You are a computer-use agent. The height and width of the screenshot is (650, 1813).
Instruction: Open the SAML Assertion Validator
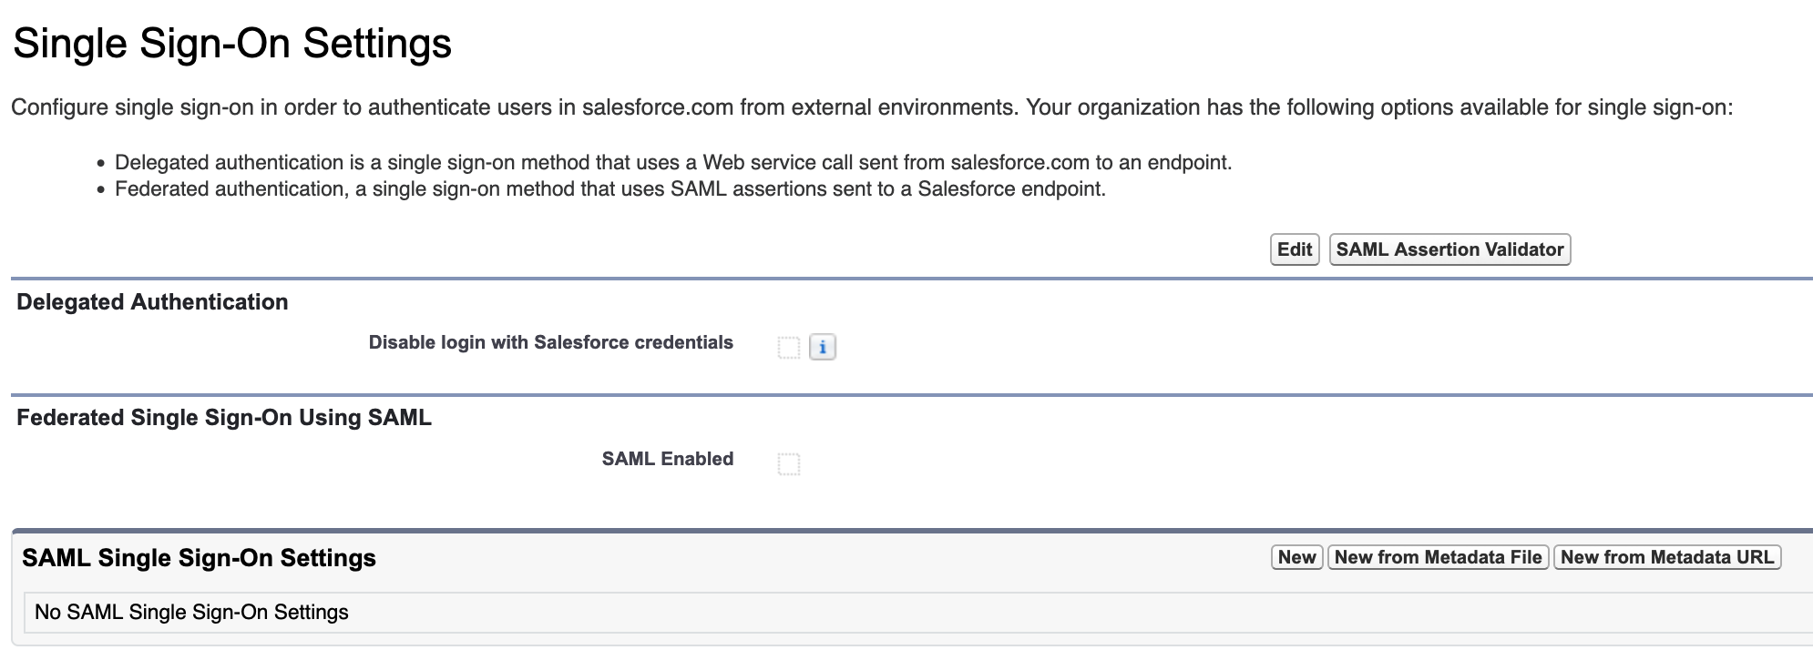click(1449, 249)
